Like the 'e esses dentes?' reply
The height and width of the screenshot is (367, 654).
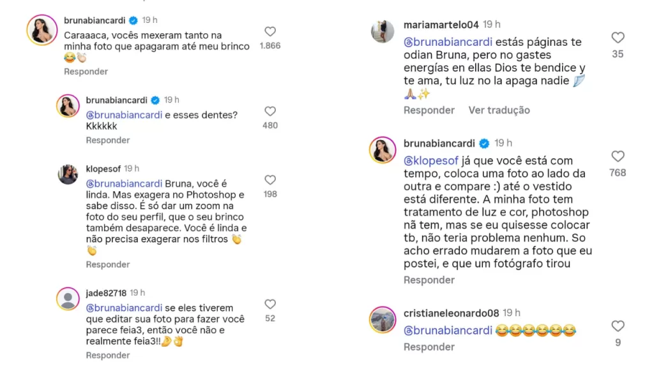pos(270,112)
